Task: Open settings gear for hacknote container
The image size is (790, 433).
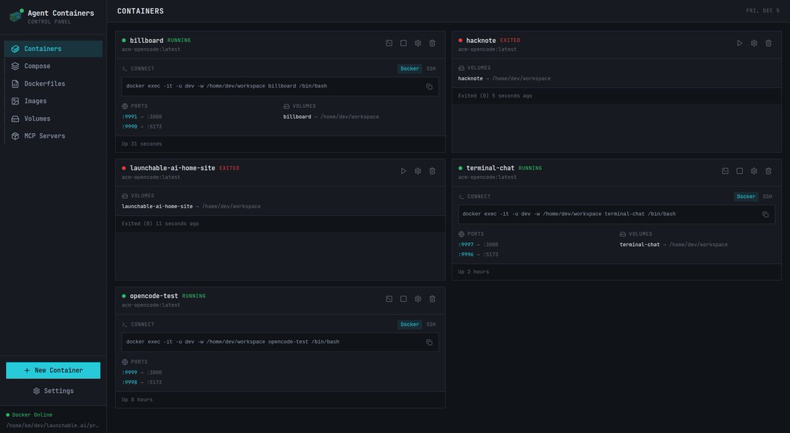Action: pos(754,43)
